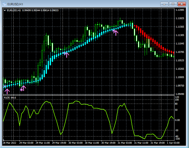Click the indicator scale value 50
This screenshot has height=148, width=189.
(x=176, y=110)
